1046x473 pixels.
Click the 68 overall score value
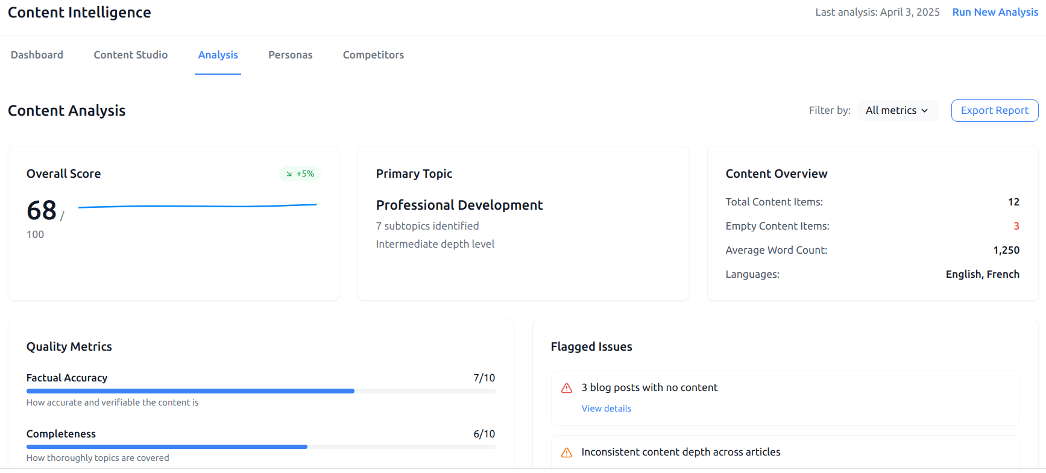(x=42, y=210)
